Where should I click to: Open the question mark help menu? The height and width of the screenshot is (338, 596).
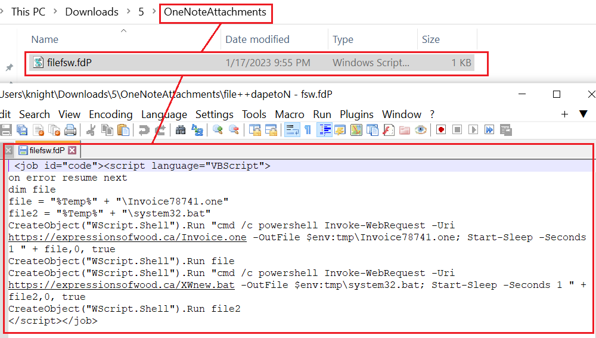point(432,114)
